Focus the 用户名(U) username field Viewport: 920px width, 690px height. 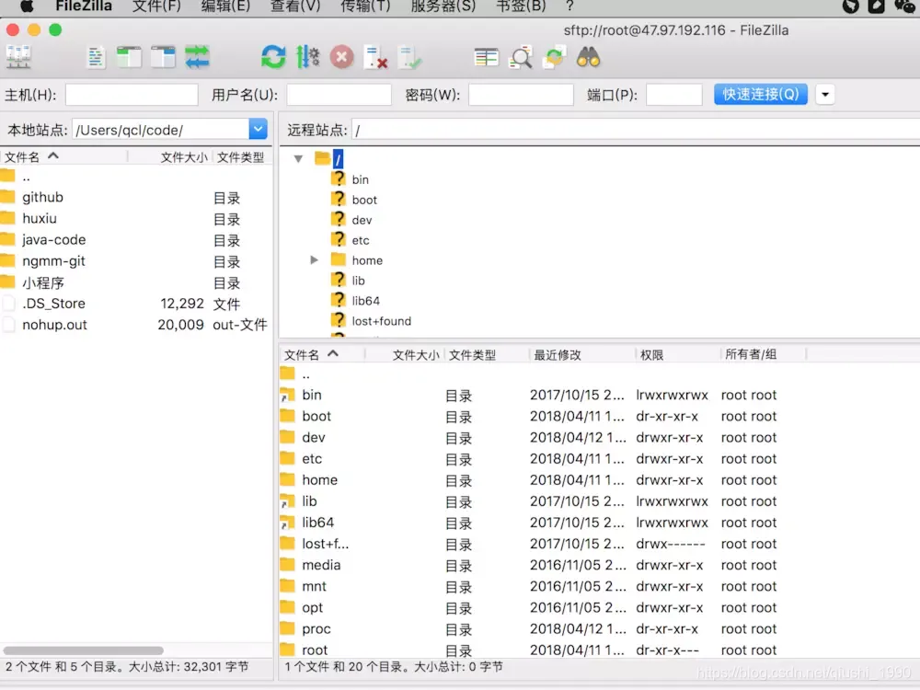(339, 95)
